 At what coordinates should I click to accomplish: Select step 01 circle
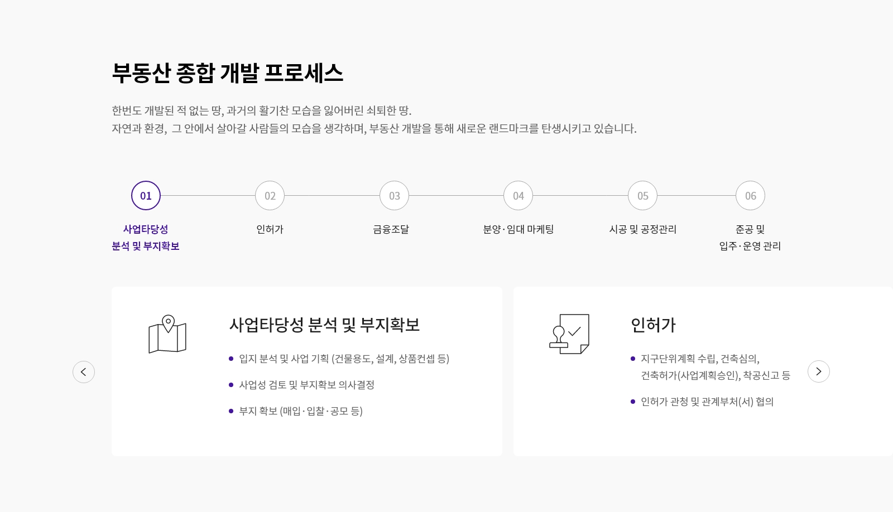tap(146, 196)
